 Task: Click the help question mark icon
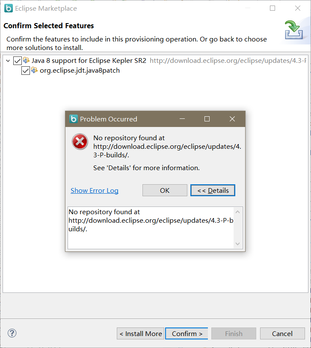[12, 333]
